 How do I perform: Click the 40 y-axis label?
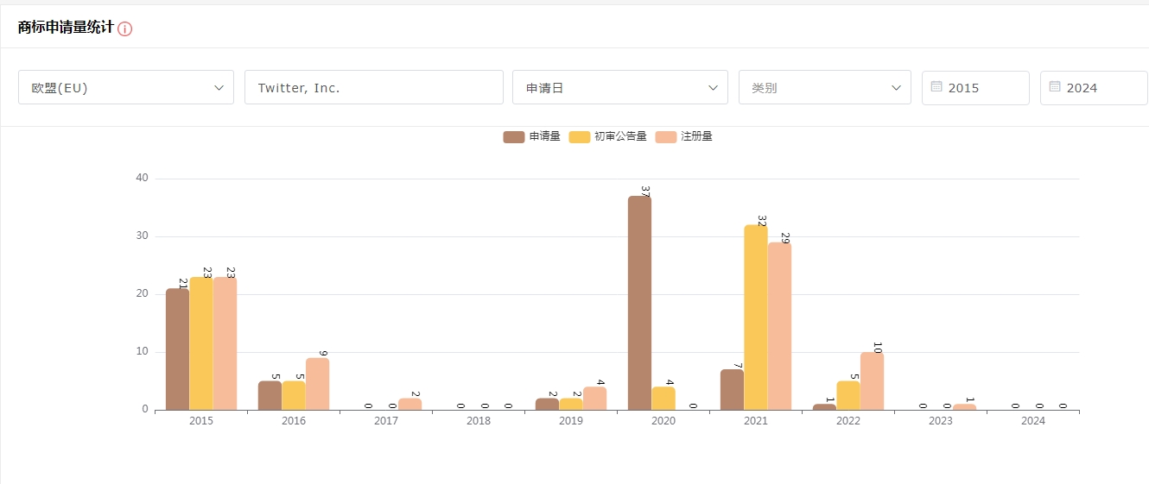[x=143, y=178]
